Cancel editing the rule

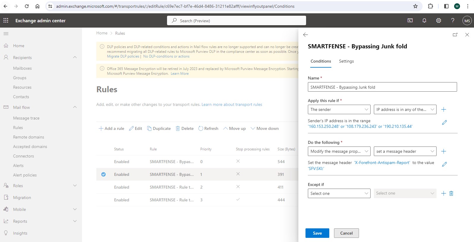(x=347, y=233)
